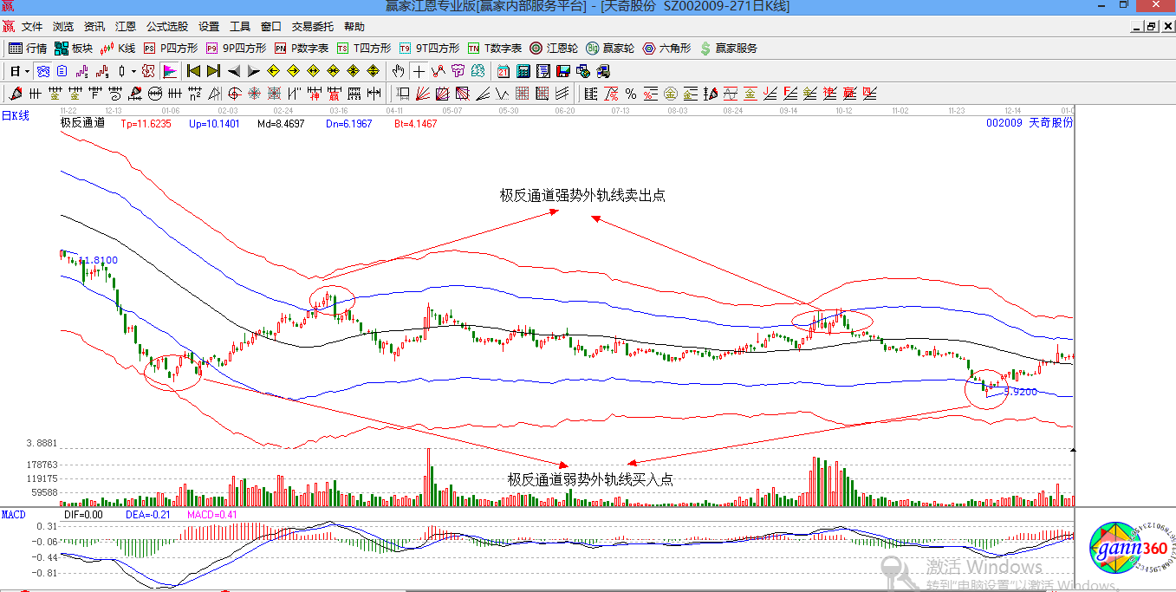The height and width of the screenshot is (592, 1176).
Task: Click the 9P四方形 toolbar button
Action: (236, 49)
